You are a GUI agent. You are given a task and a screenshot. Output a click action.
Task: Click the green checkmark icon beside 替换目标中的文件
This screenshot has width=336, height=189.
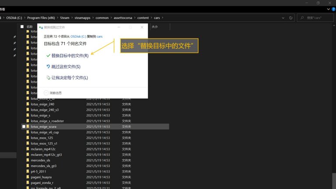(x=48, y=56)
